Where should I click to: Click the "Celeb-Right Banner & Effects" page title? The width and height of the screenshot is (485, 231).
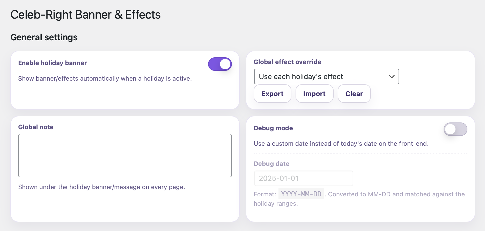pos(85,15)
